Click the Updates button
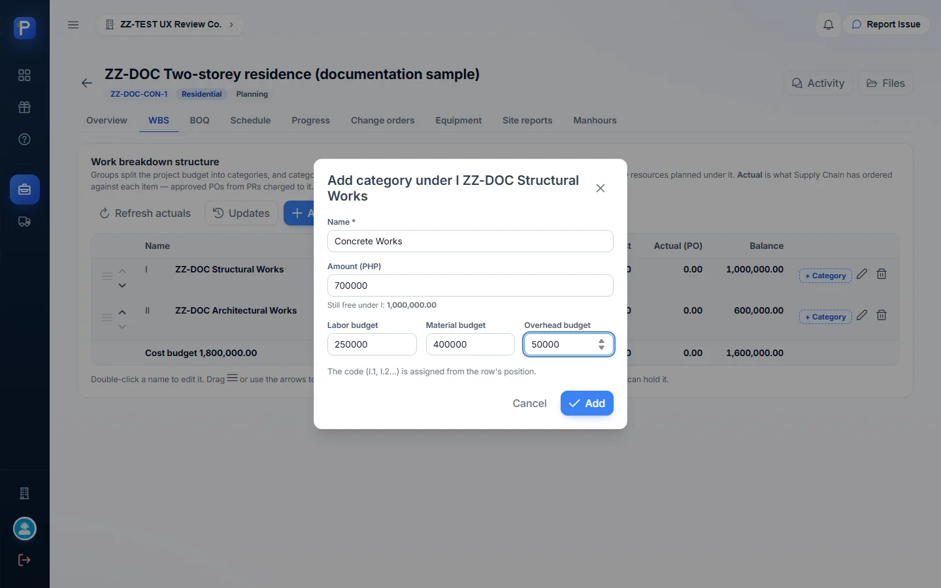This screenshot has height=588, width=941. 241,213
